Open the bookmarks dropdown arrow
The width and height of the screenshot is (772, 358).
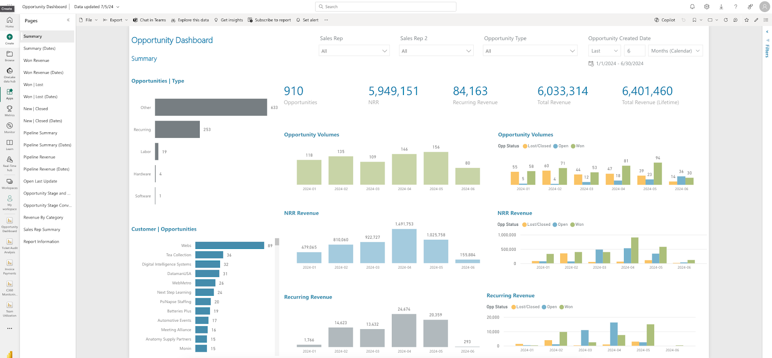702,20
